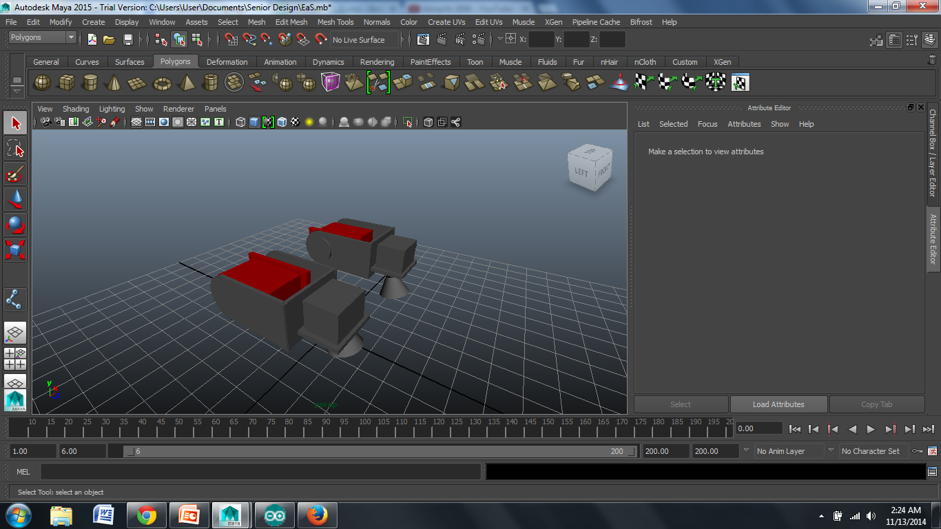The height and width of the screenshot is (529, 941).
Task: Click the Move tool cone icon
Action: pyautogui.click(x=15, y=200)
